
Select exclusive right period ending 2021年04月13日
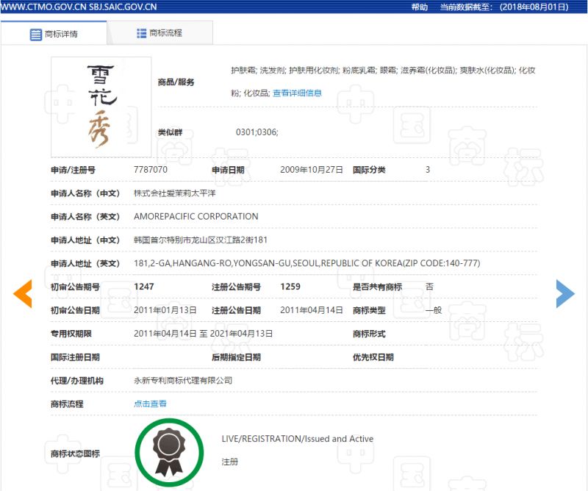point(203,334)
